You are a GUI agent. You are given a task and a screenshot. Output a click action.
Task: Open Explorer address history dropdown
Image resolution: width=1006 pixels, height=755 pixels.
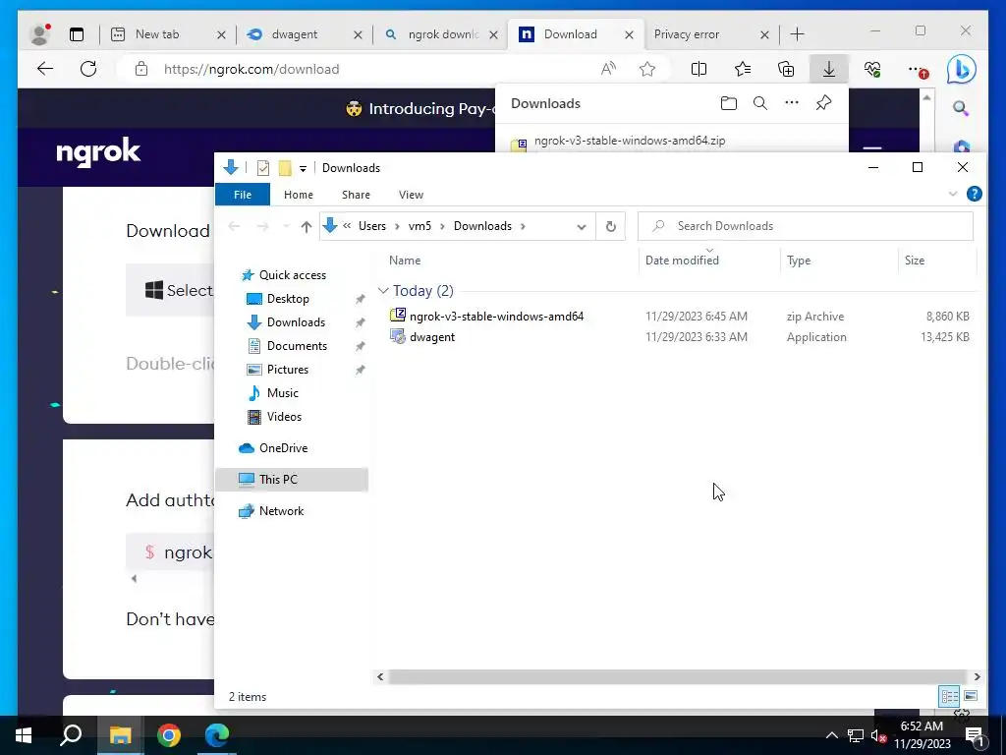point(582,227)
